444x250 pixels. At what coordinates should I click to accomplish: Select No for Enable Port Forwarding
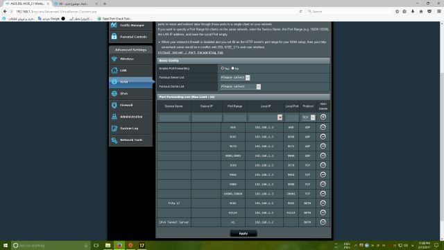tap(233, 68)
